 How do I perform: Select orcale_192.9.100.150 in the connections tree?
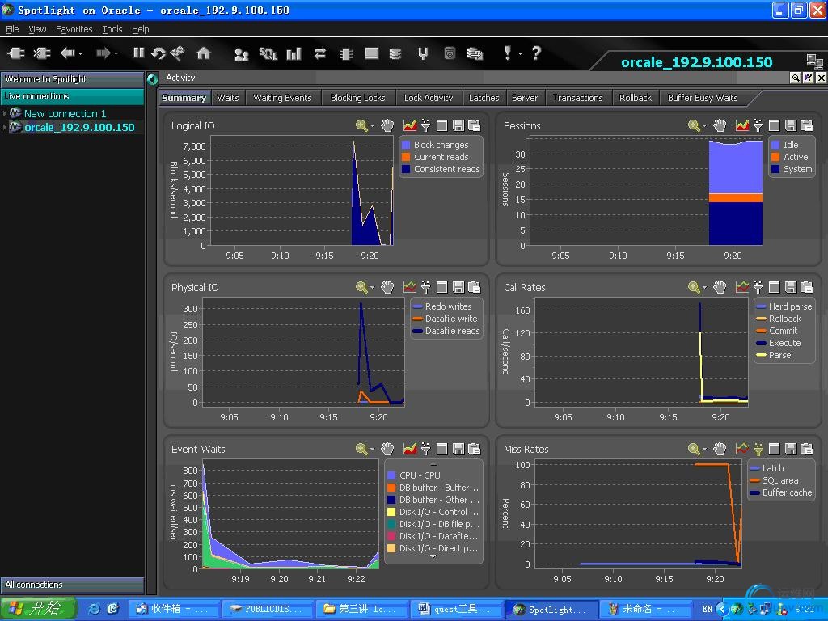click(79, 127)
